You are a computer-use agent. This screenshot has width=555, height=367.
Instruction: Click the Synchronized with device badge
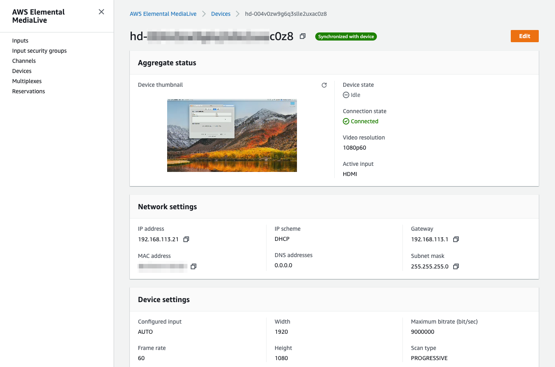click(x=346, y=36)
